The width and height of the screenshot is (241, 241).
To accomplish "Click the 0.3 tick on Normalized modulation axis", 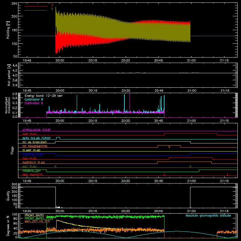I will [15, 103].
